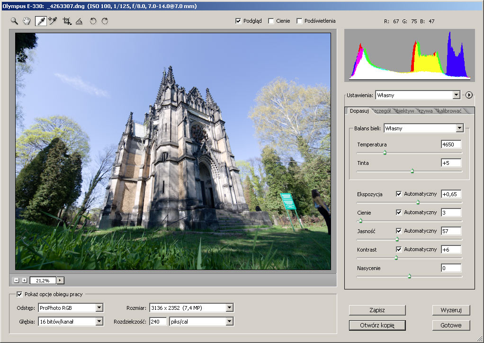The image size is (484, 343).
Task: Open the Balans bieli dropdown
Action: coord(459,128)
